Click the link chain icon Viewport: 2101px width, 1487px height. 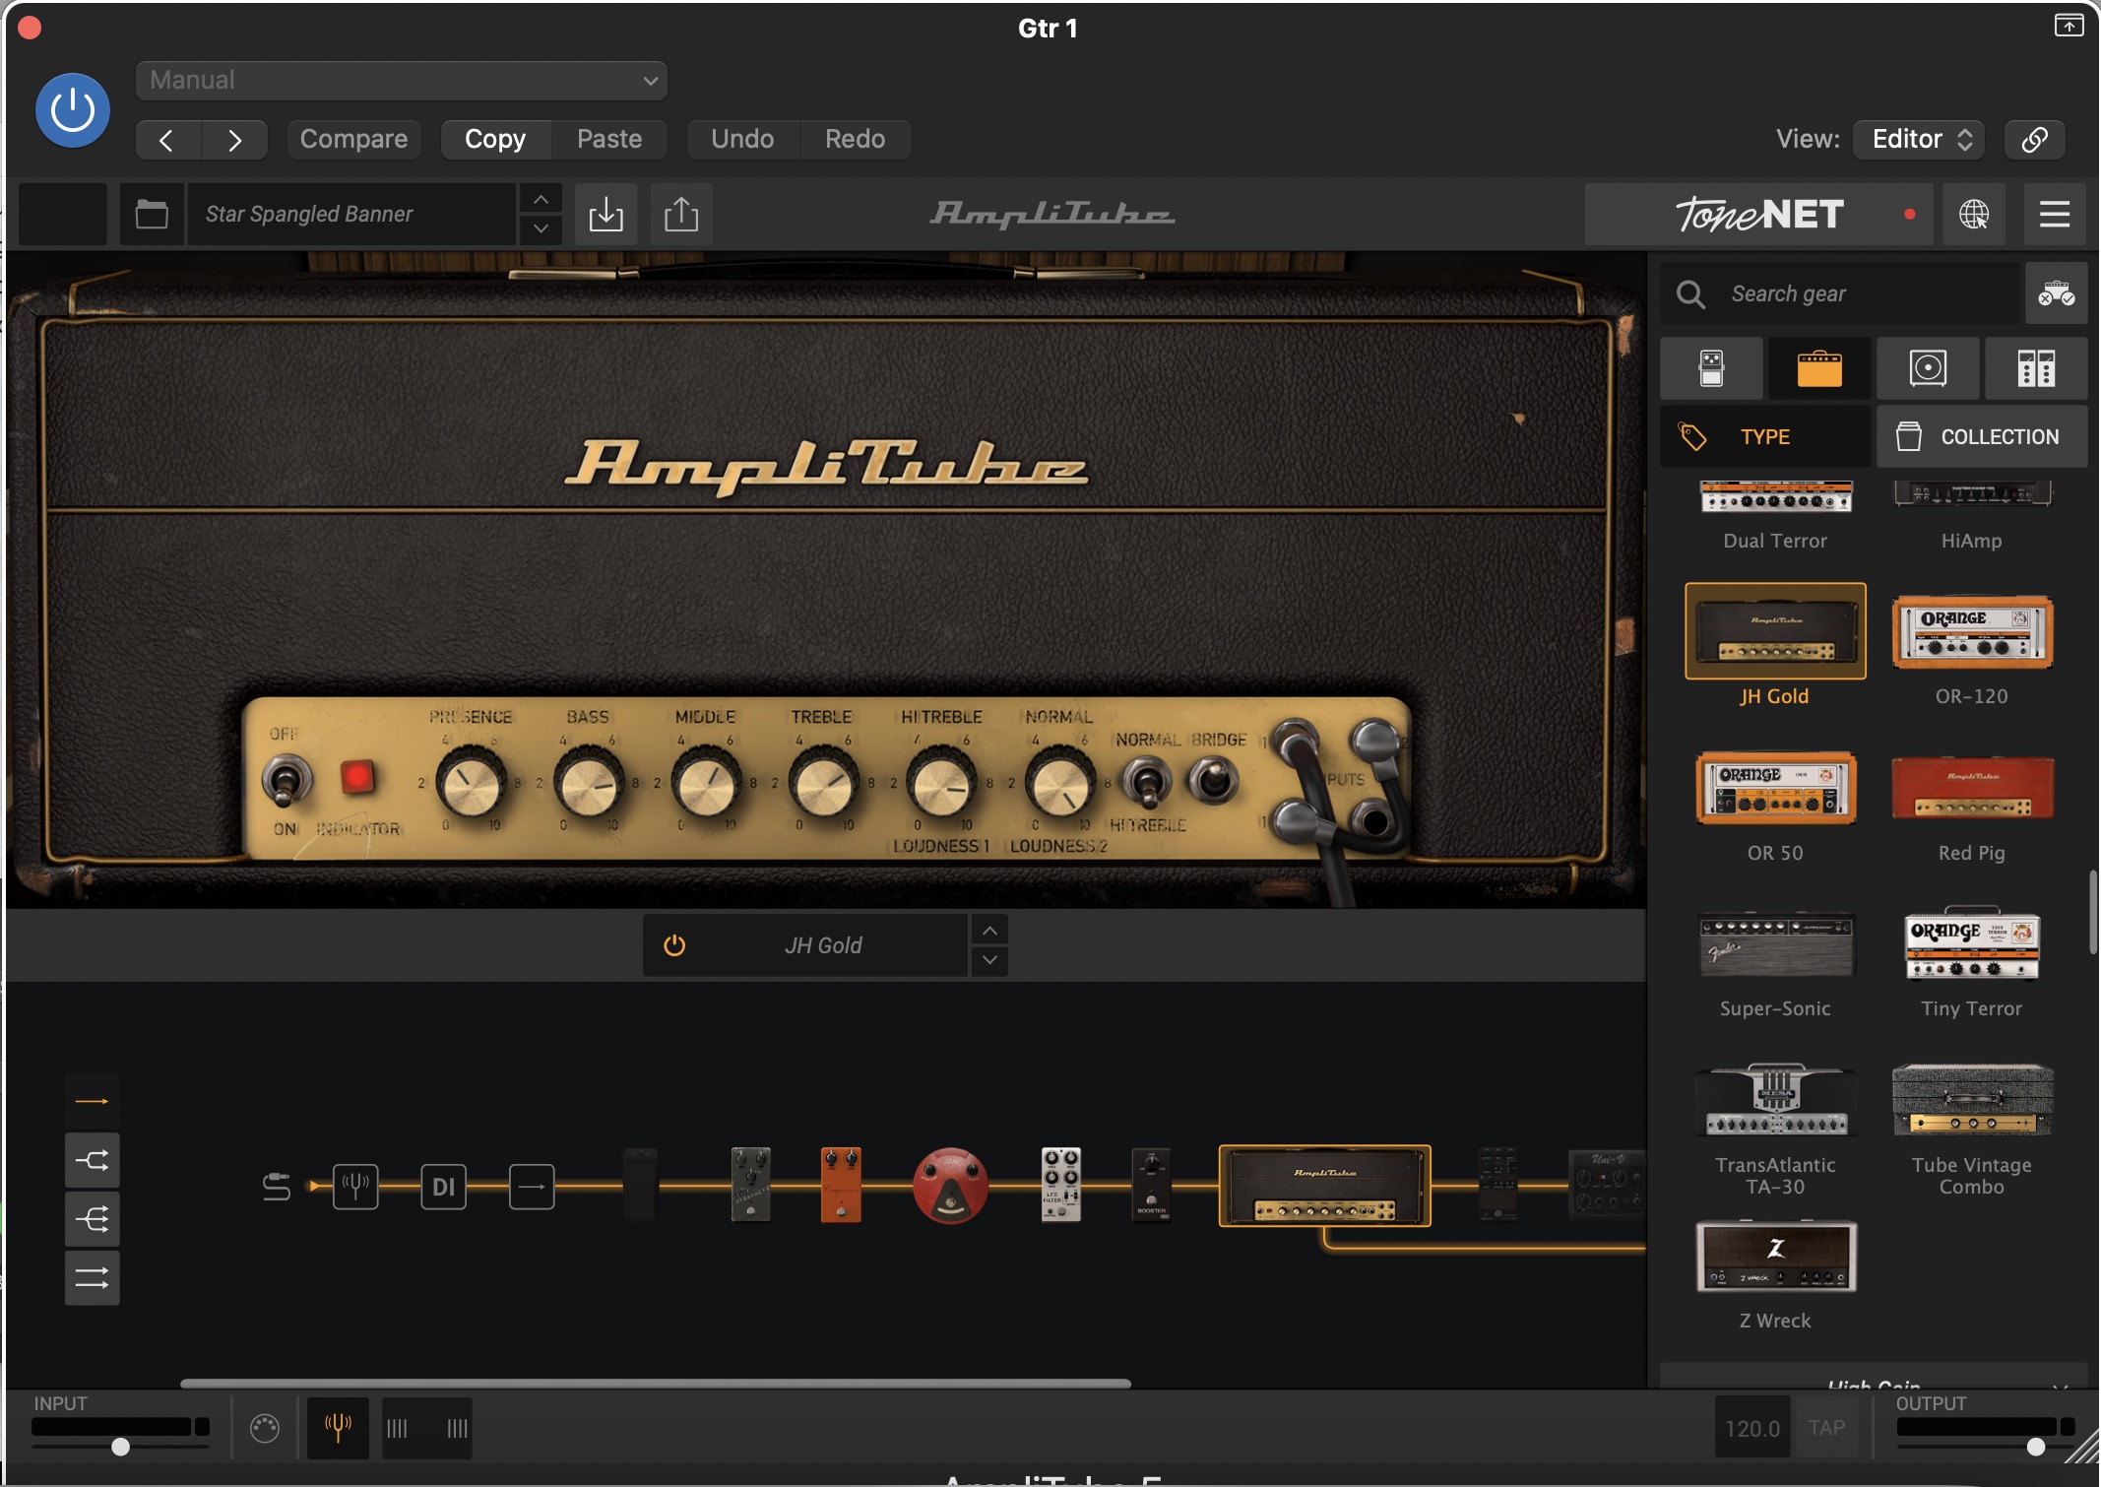point(2035,139)
